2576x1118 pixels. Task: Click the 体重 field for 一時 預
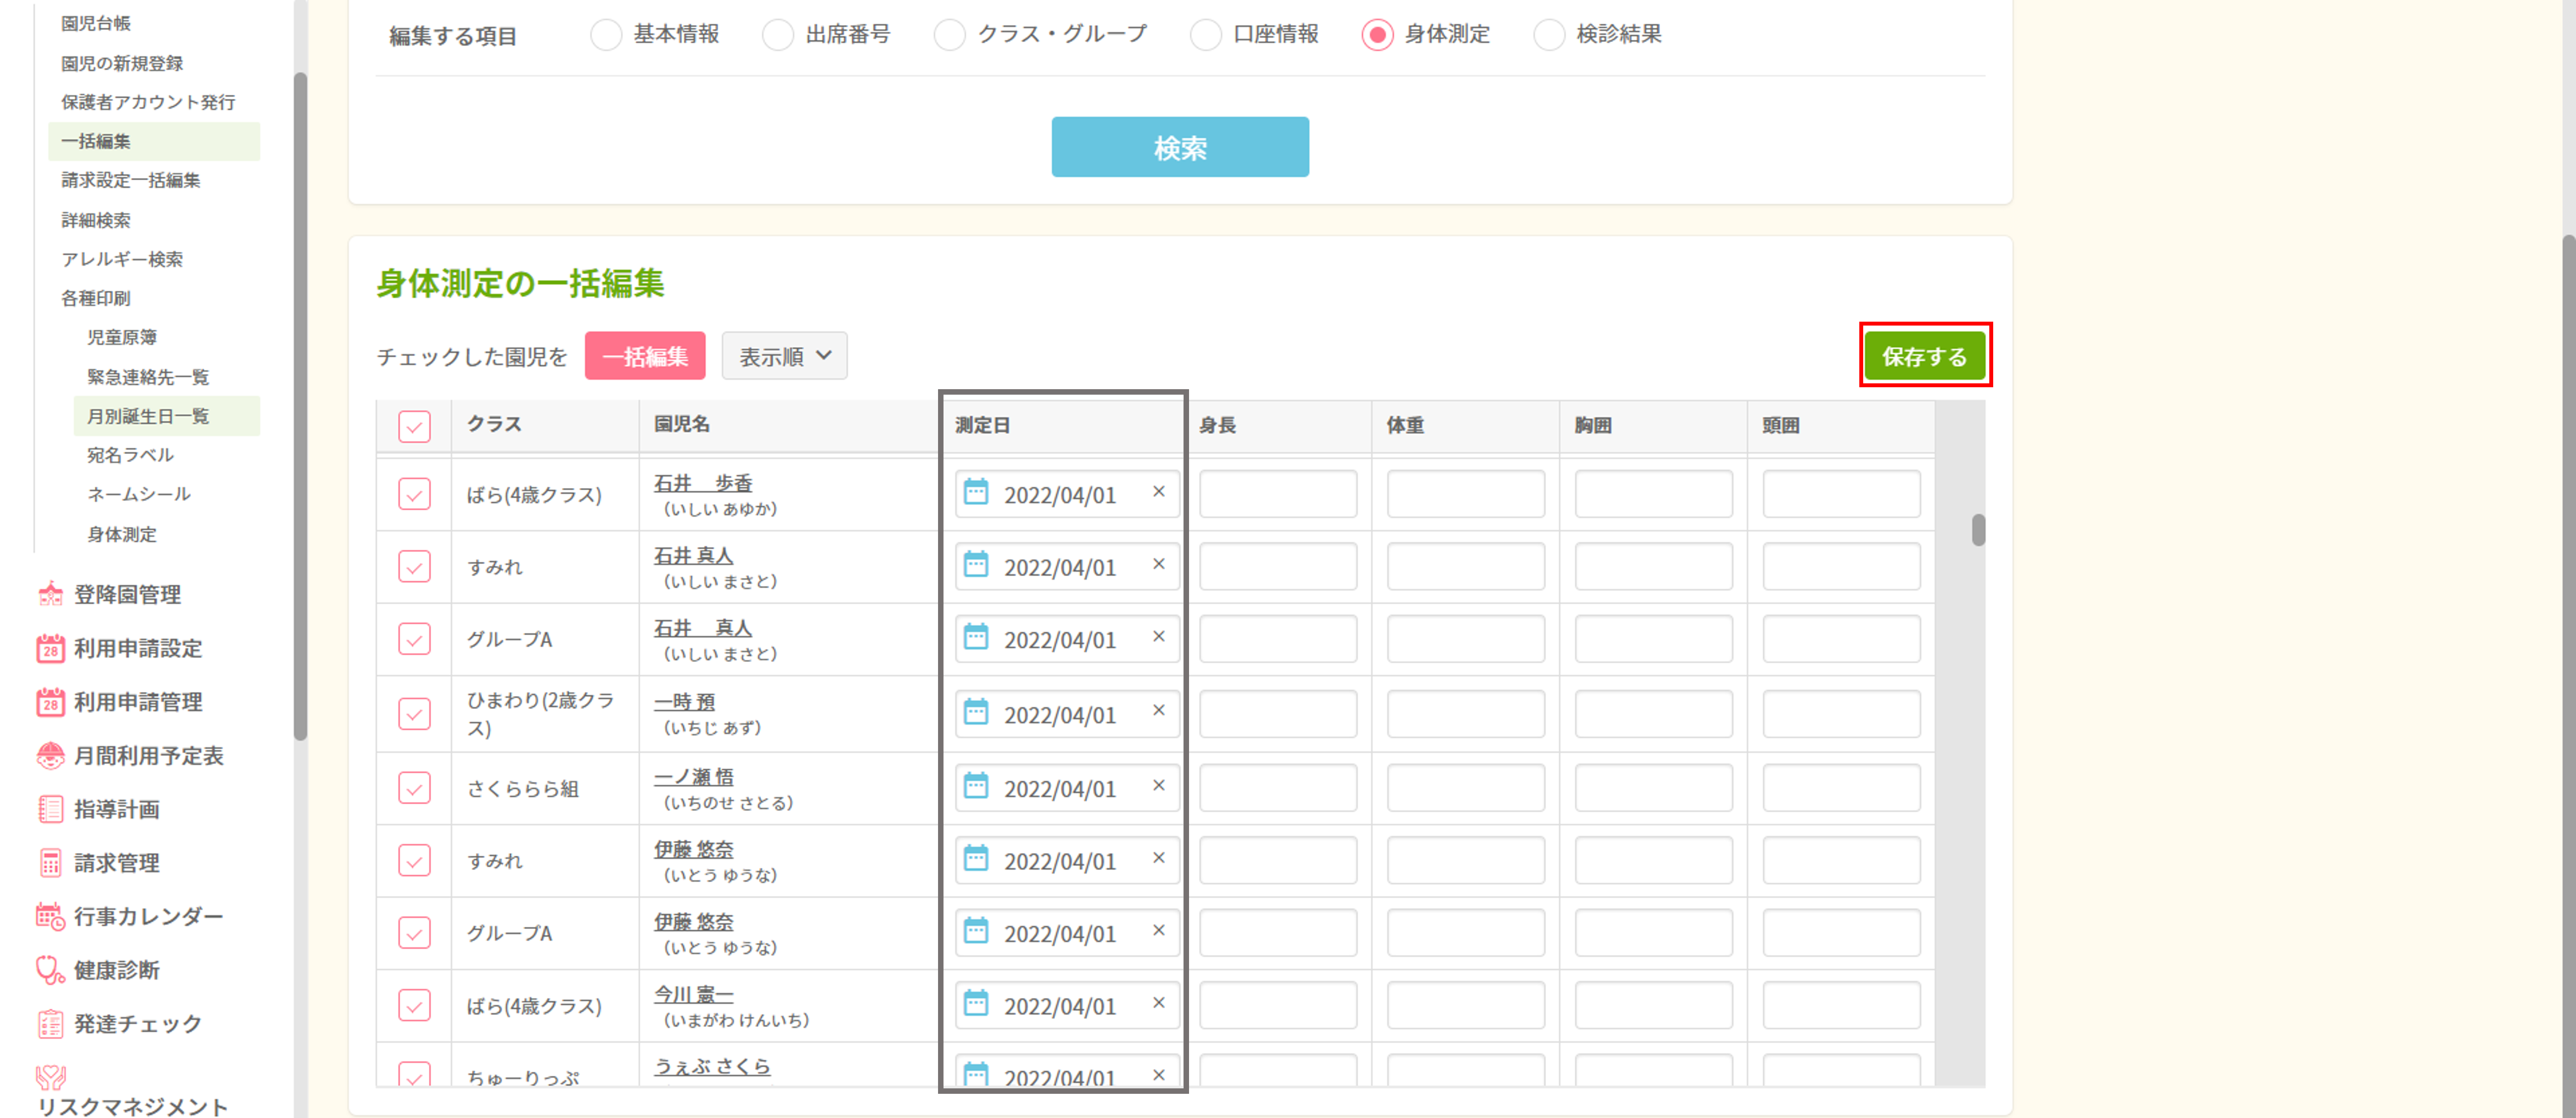[1465, 713]
